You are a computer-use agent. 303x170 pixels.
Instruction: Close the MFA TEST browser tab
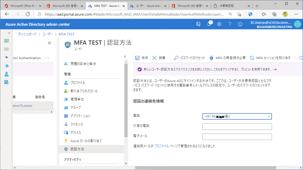pyautogui.click(x=124, y=6)
